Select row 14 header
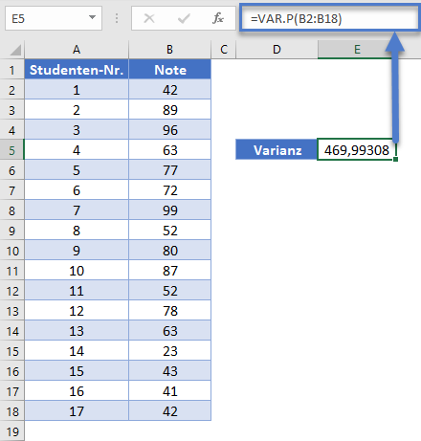Screen dimensions: 421x441 12,331
